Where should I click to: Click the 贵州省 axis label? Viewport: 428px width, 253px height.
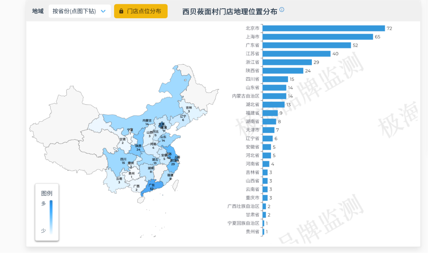click(x=252, y=232)
